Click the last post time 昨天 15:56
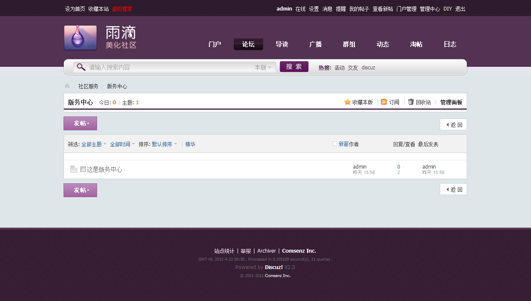Screen dimensions: 531x301 [433, 172]
